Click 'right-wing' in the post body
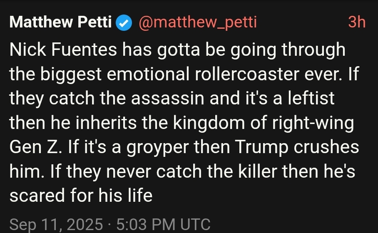Viewport: 378px width, 233px height. (x=313, y=124)
